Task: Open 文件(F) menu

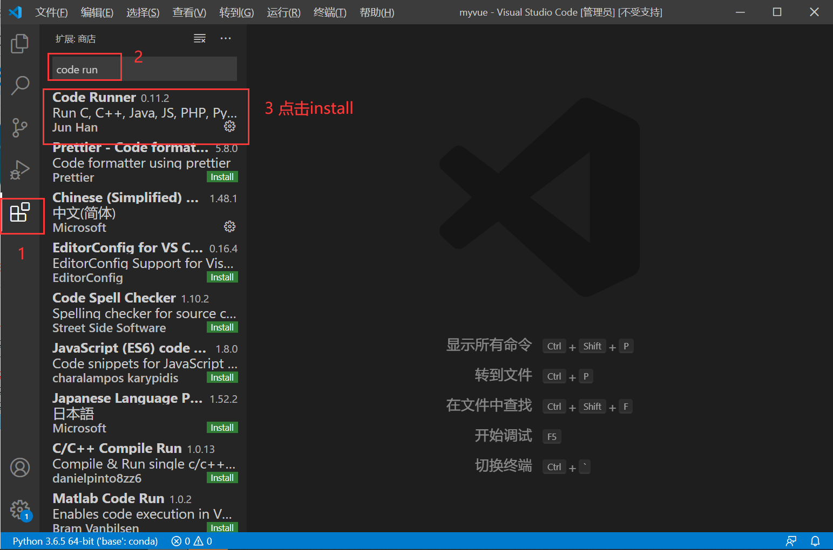Action: 51,12
